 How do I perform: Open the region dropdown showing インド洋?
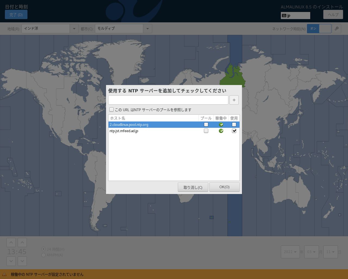point(50,29)
